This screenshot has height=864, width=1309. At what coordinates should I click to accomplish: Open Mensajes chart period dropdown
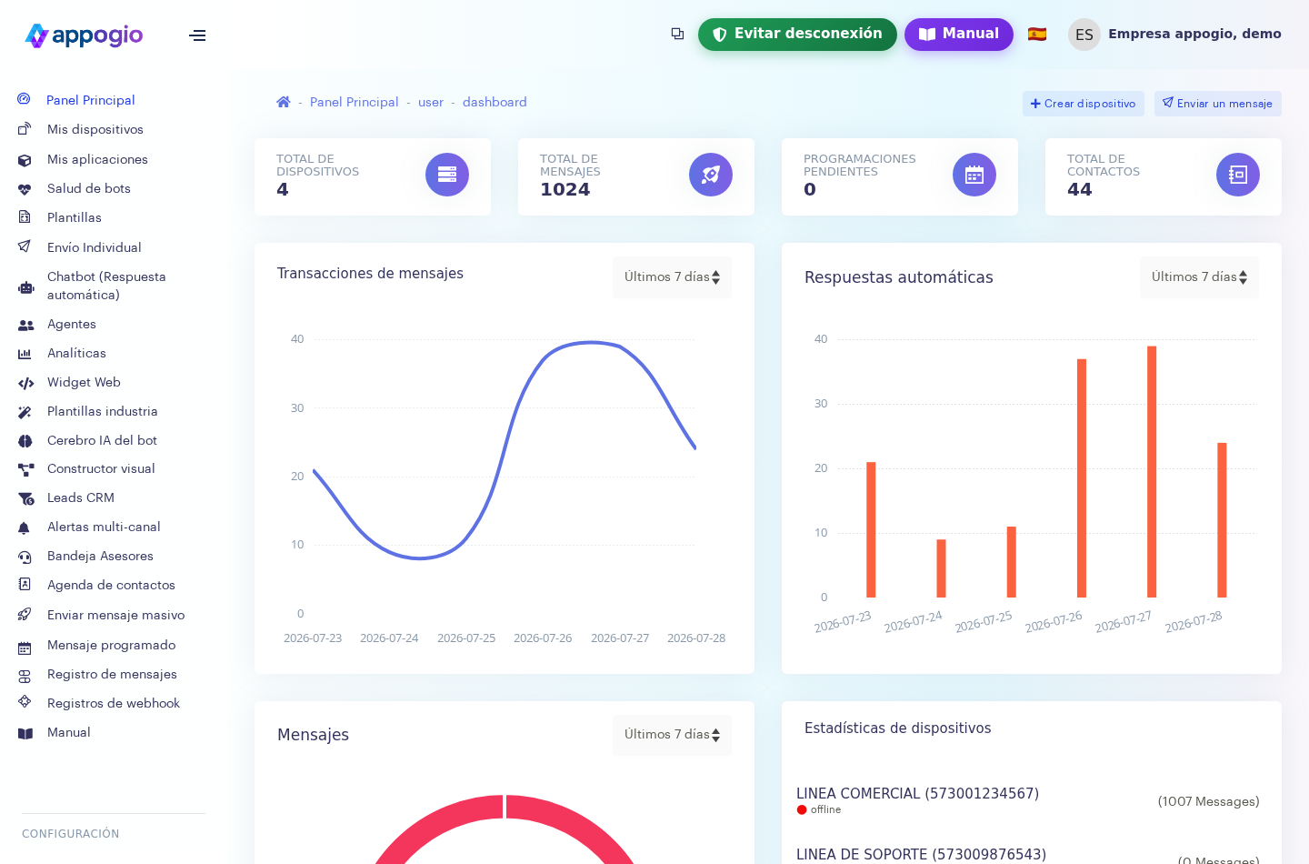(x=672, y=735)
